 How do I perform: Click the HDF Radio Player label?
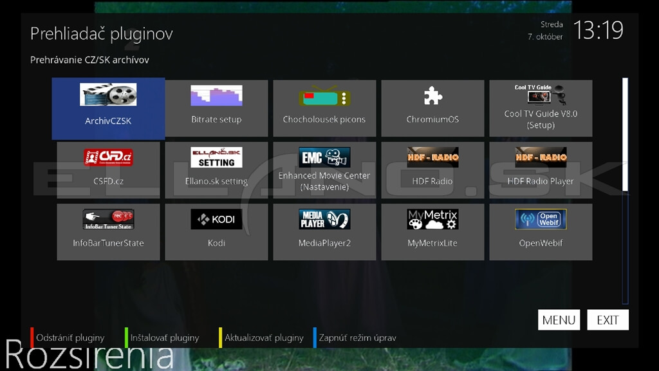pos(541,181)
